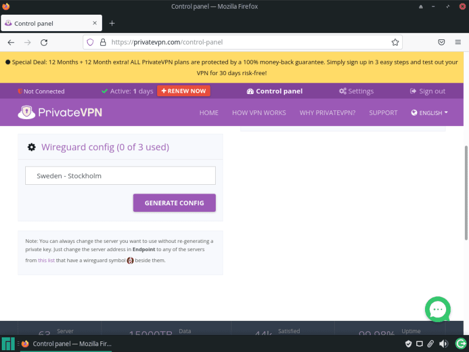Screen dimensions: 469x352
Task: Follow the 'this list' server link
Action: tap(46, 260)
